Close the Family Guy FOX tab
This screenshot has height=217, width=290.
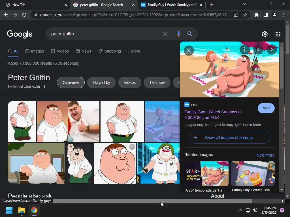201,5
